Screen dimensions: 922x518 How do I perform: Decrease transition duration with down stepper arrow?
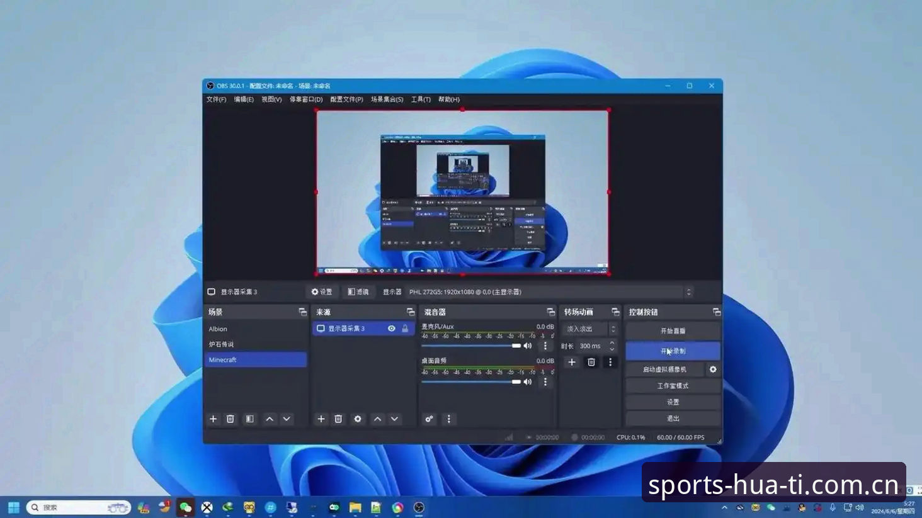[x=612, y=349]
